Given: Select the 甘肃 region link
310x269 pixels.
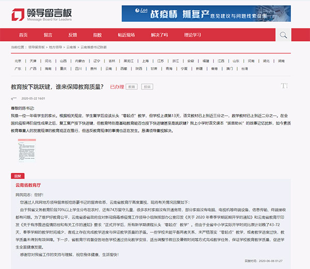Looking at the screenshot, I should click(x=154, y=69).
